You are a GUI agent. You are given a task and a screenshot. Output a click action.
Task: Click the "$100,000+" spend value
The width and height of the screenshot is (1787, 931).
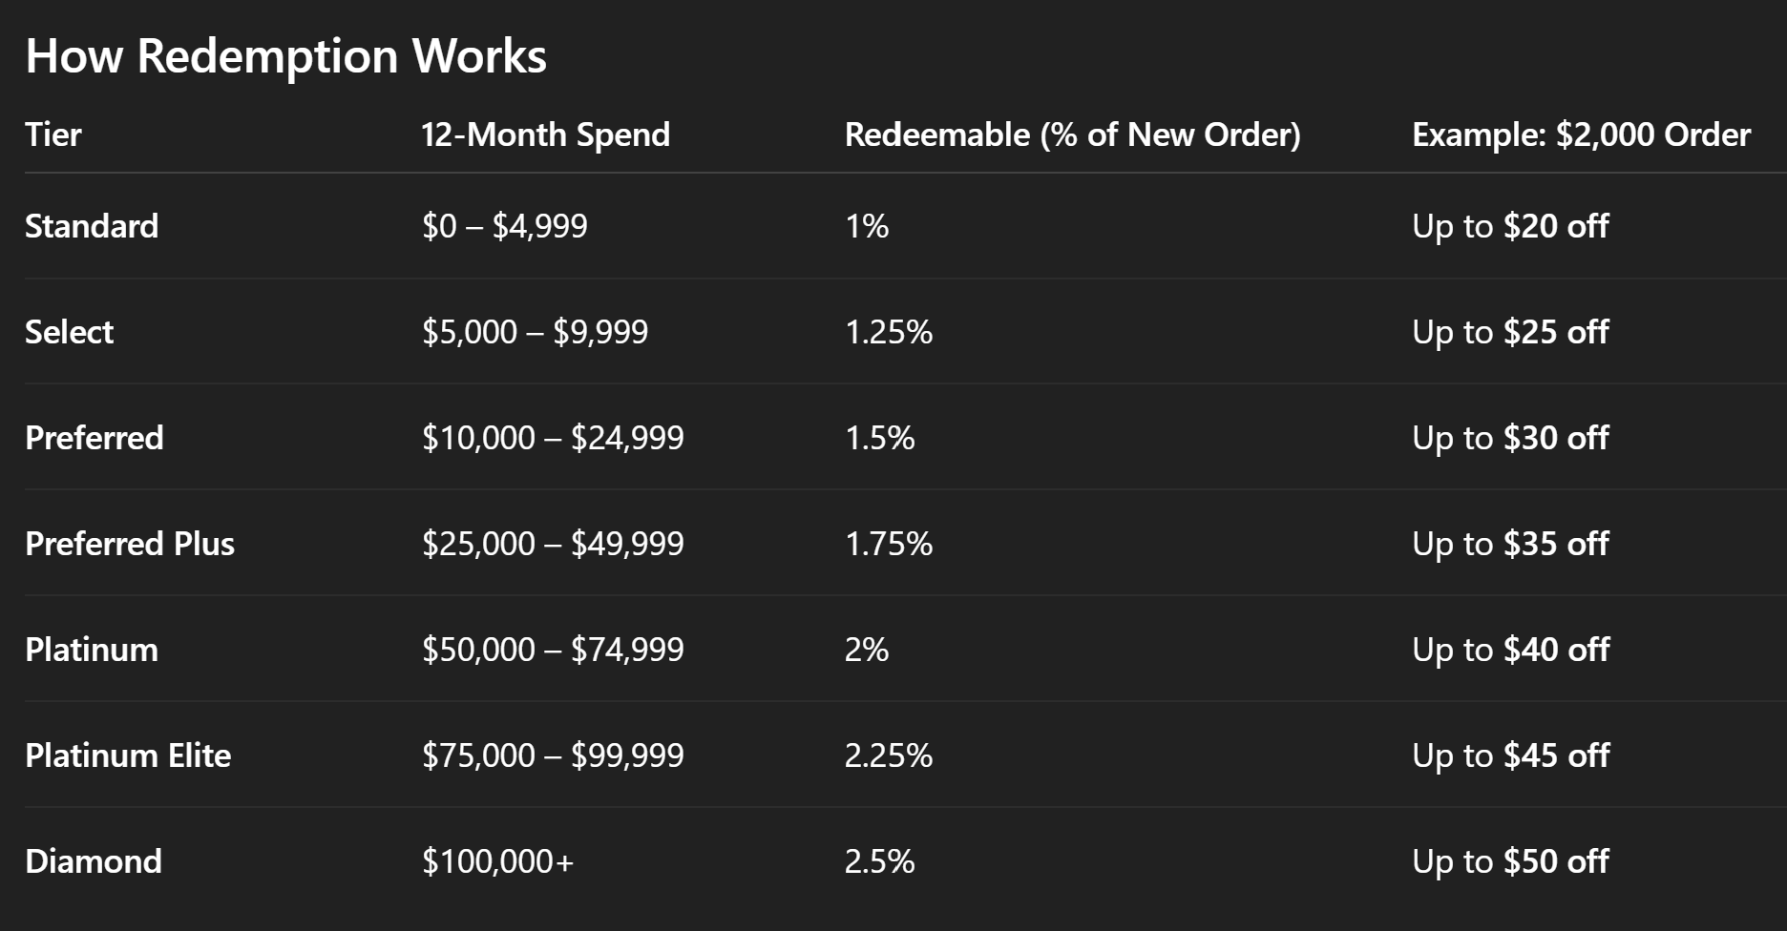tap(497, 861)
